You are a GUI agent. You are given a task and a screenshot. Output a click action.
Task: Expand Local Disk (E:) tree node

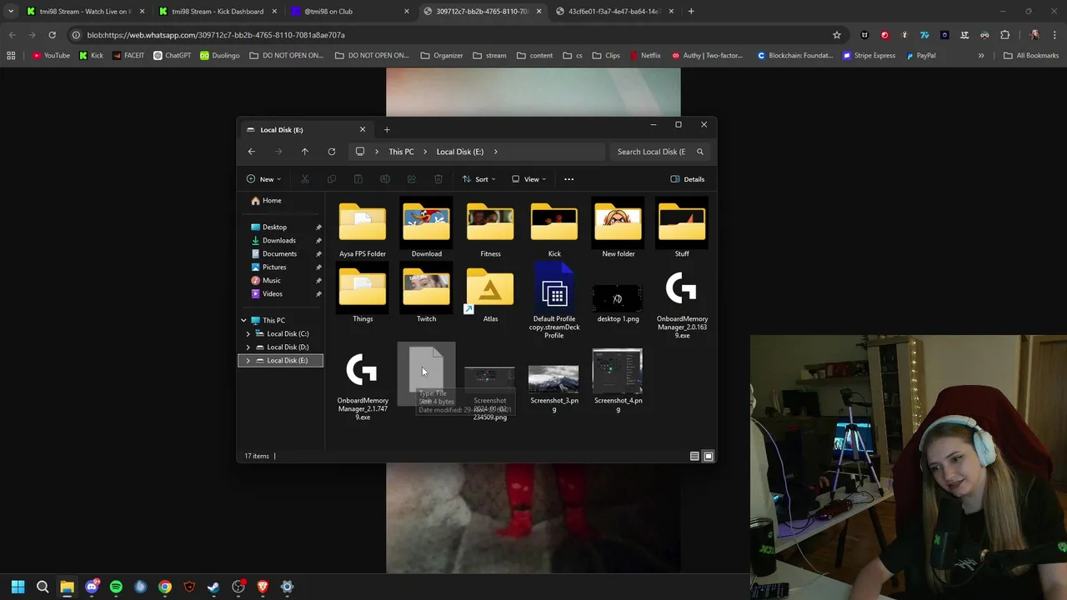[x=248, y=360]
